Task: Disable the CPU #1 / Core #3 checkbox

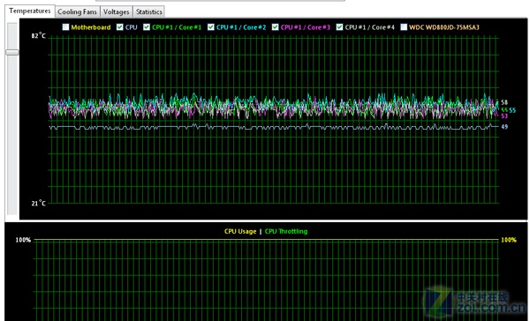Action: pyautogui.click(x=275, y=27)
